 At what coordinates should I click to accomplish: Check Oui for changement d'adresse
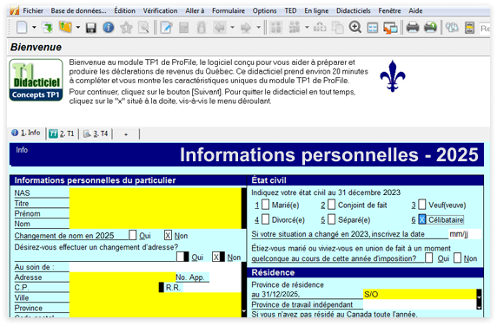tap(181, 257)
